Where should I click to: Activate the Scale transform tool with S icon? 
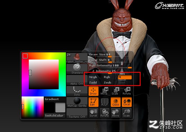coord(115,91)
